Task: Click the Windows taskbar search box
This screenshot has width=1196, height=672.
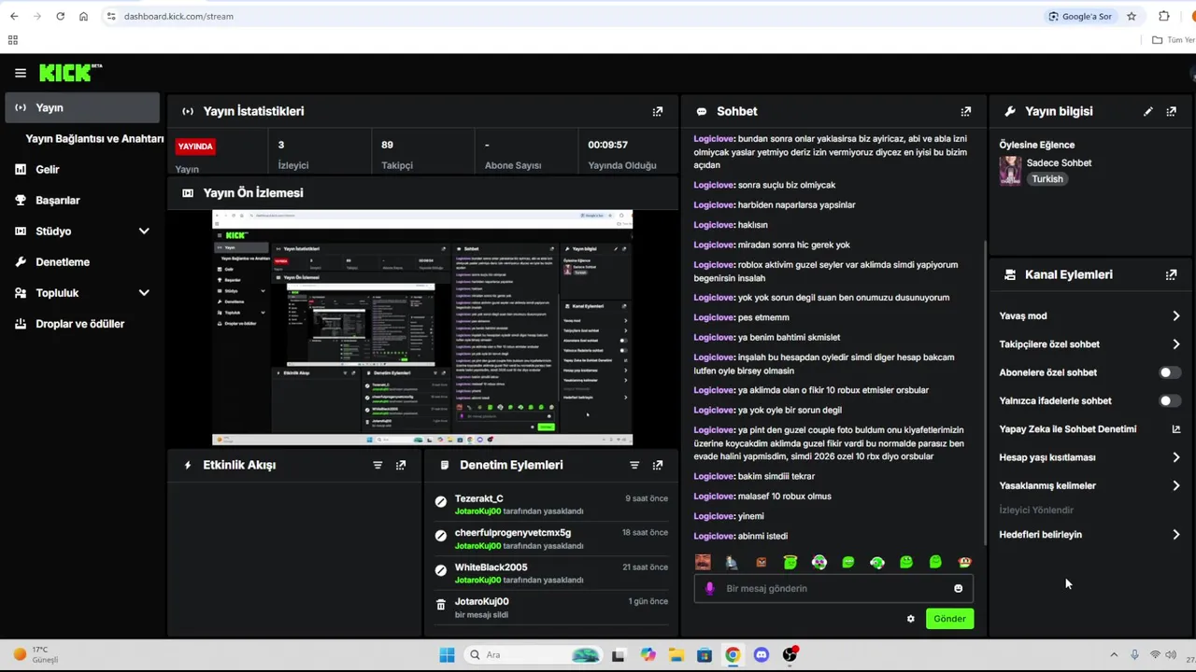Action: click(x=534, y=655)
